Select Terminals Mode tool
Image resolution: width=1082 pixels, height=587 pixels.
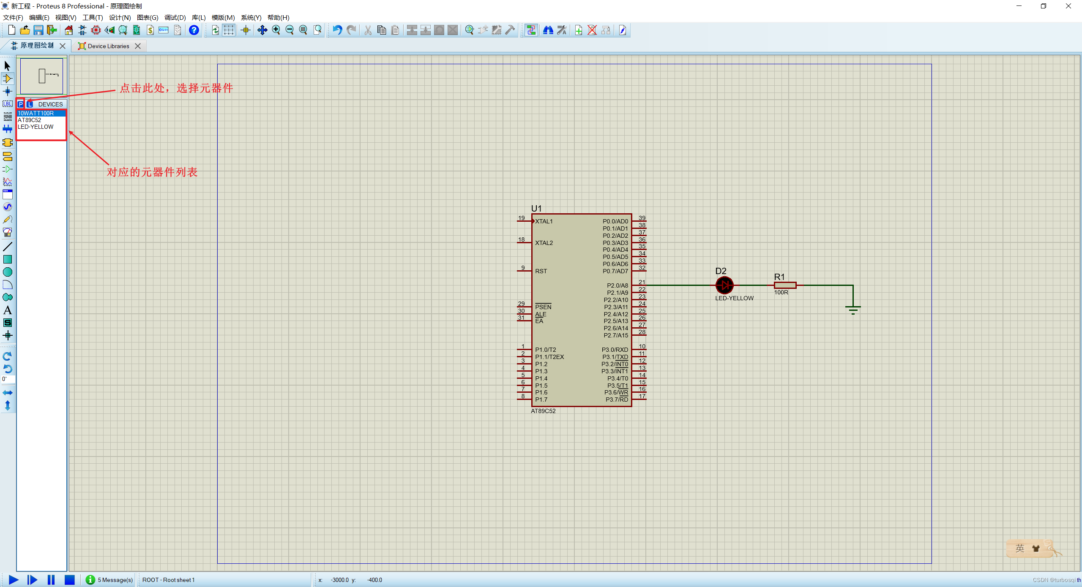pos(7,157)
